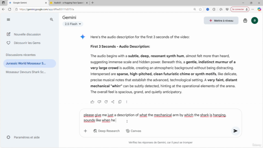
Task: Click the address bar URL
Action: pos(46,9)
